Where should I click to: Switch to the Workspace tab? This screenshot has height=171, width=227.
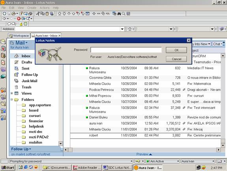[x=19, y=36]
